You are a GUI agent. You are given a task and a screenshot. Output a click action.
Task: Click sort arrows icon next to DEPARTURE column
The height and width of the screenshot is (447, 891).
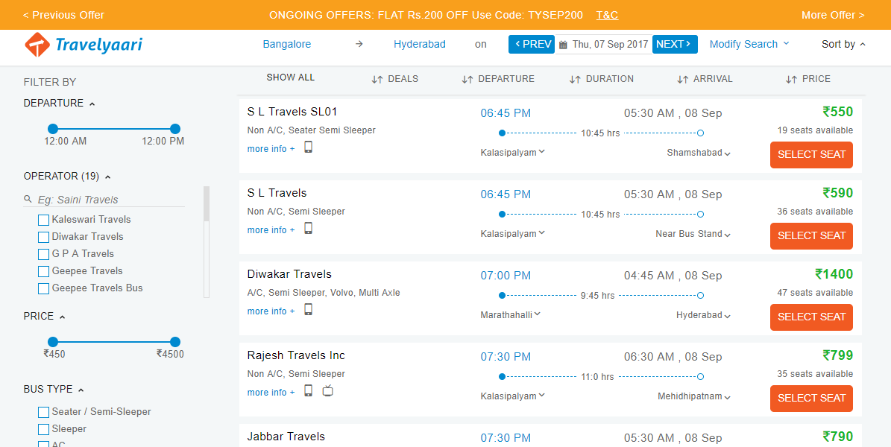click(467, 80)
